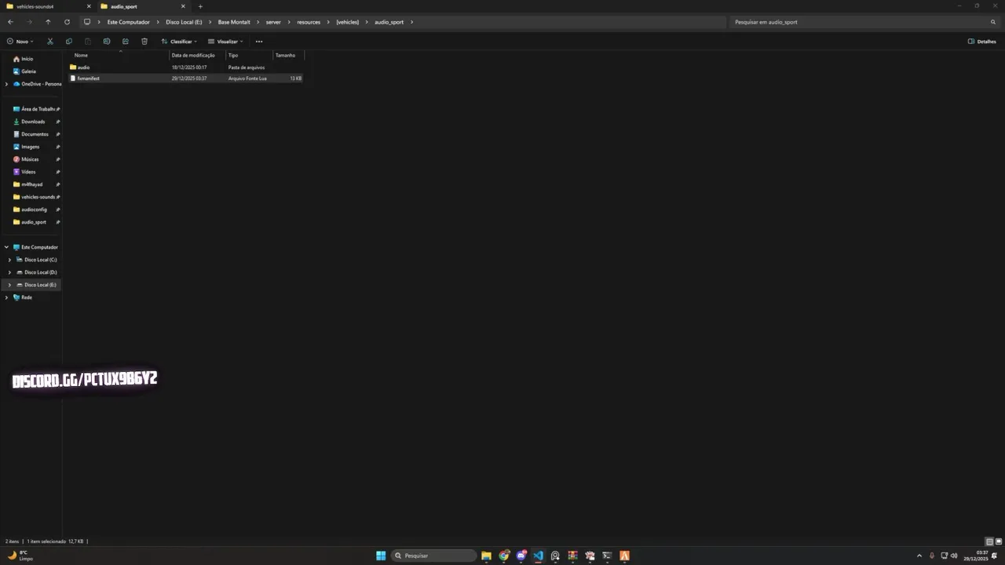Open Imagens in the navigation pane

click(x=30, y=147)
